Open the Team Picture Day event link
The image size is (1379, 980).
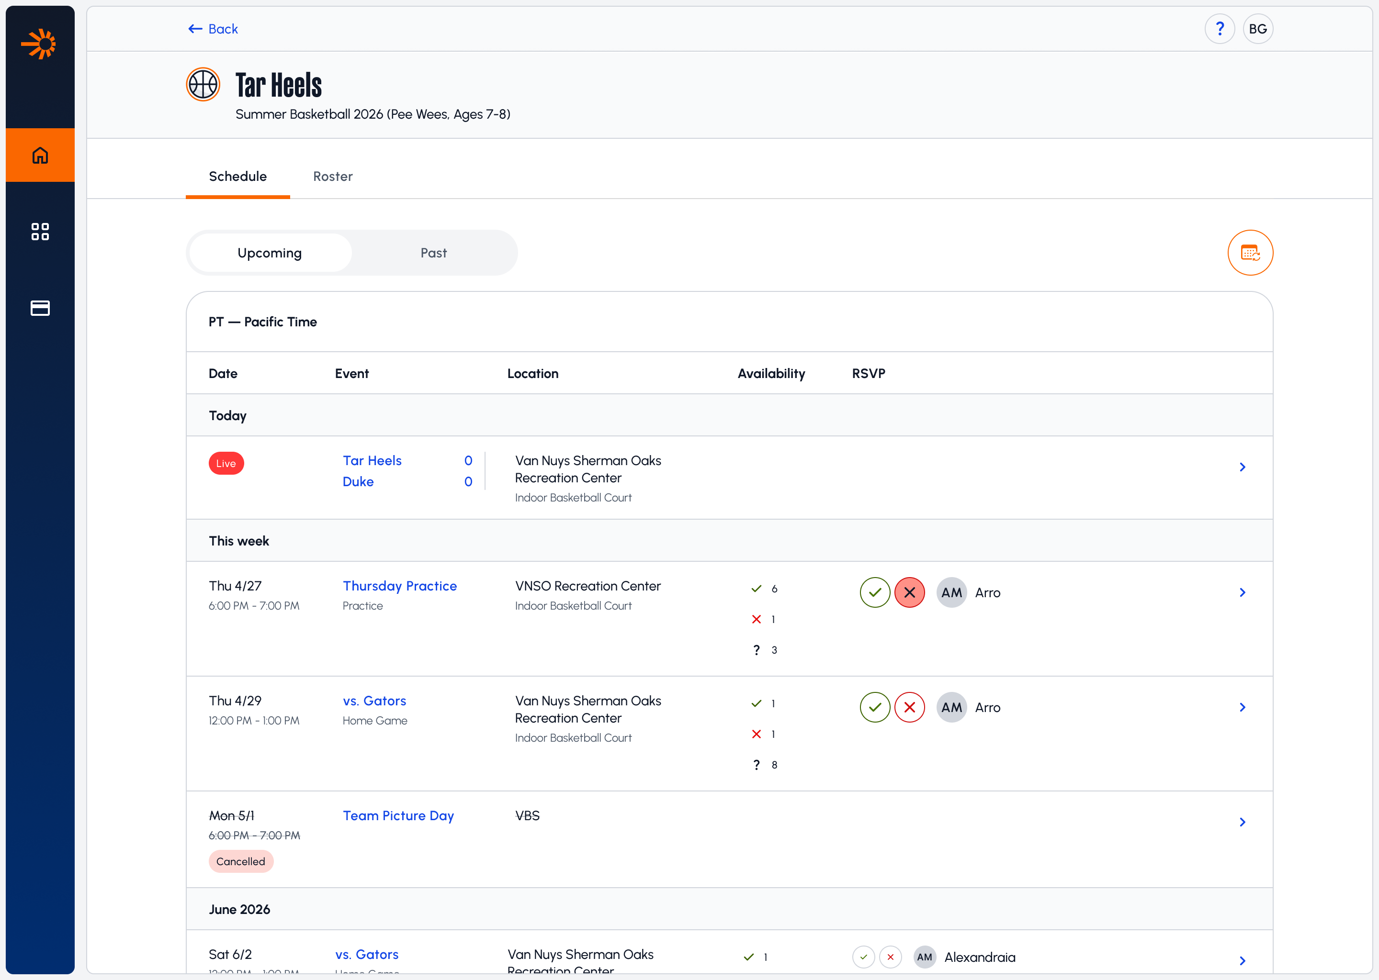tap(398, 816)
